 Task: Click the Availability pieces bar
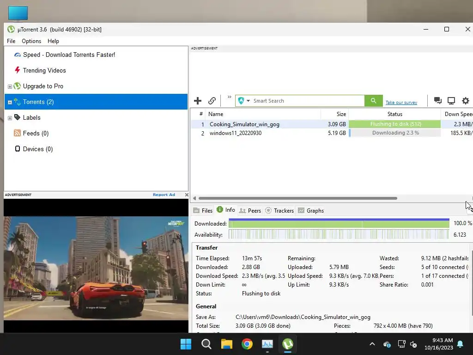pyautogui.click(x=339, y=234)
